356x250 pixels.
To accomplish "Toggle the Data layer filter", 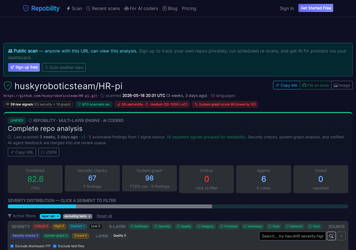I will [274, 226].
